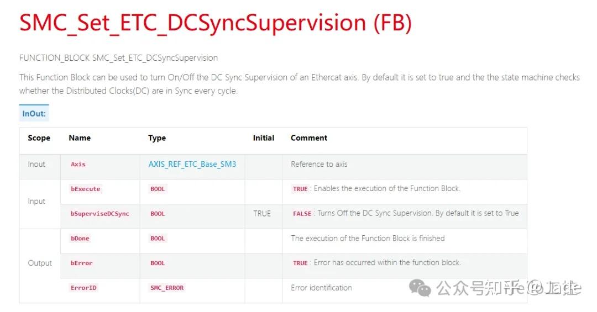This screenshot has width=597, height=312.
Task: Click the Comment column header
Action: tap(309, 138)
